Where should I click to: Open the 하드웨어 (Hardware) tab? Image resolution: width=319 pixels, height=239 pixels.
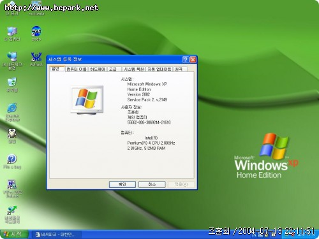98,69
